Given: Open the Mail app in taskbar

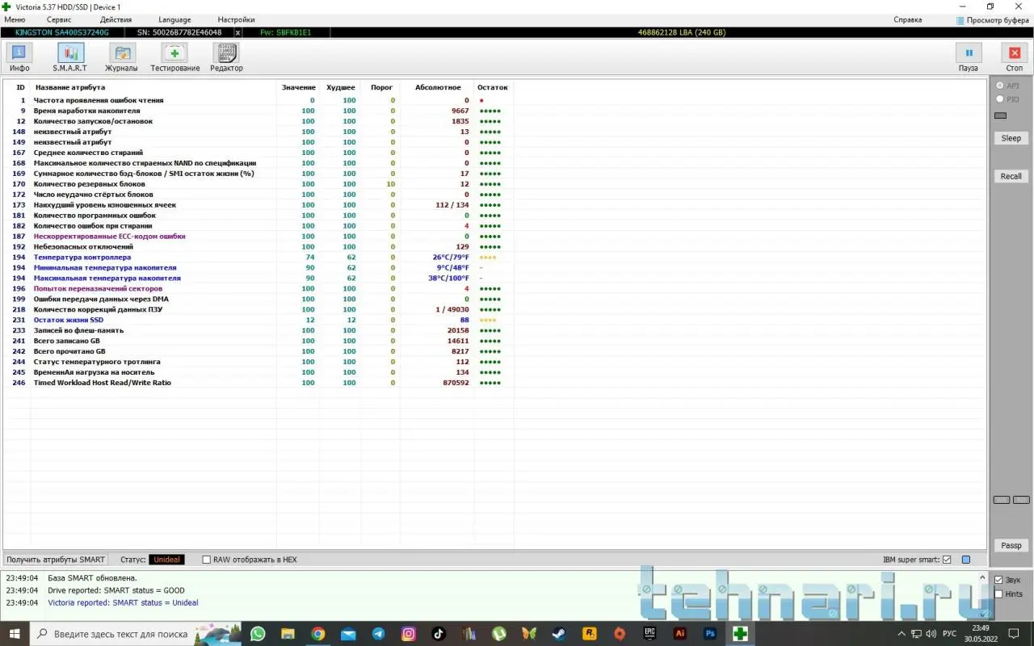Looking at the screenshot, I should click(348, 634).
